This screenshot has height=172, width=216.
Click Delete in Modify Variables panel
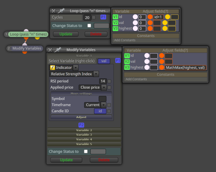click(104, 160)
